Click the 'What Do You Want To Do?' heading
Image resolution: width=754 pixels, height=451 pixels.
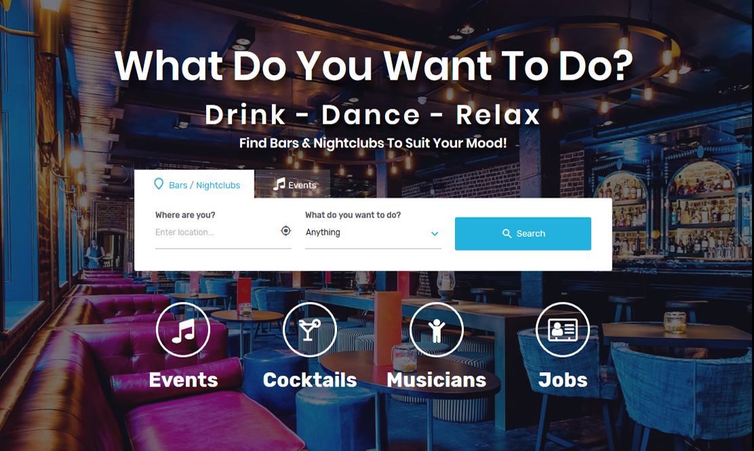click(x=374, y=66)
